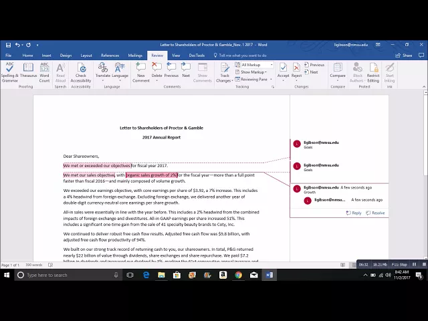Reply to the Growth comment
The image size is (428, 321).
pos(354,213)
